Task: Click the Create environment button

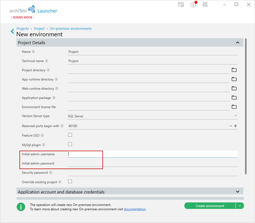Action: pyautogui.click(x=210, y=206)
